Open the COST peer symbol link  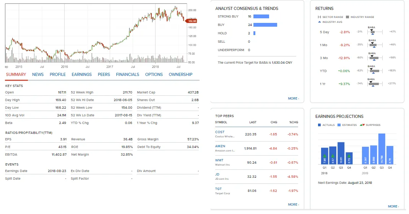point(220,132)
